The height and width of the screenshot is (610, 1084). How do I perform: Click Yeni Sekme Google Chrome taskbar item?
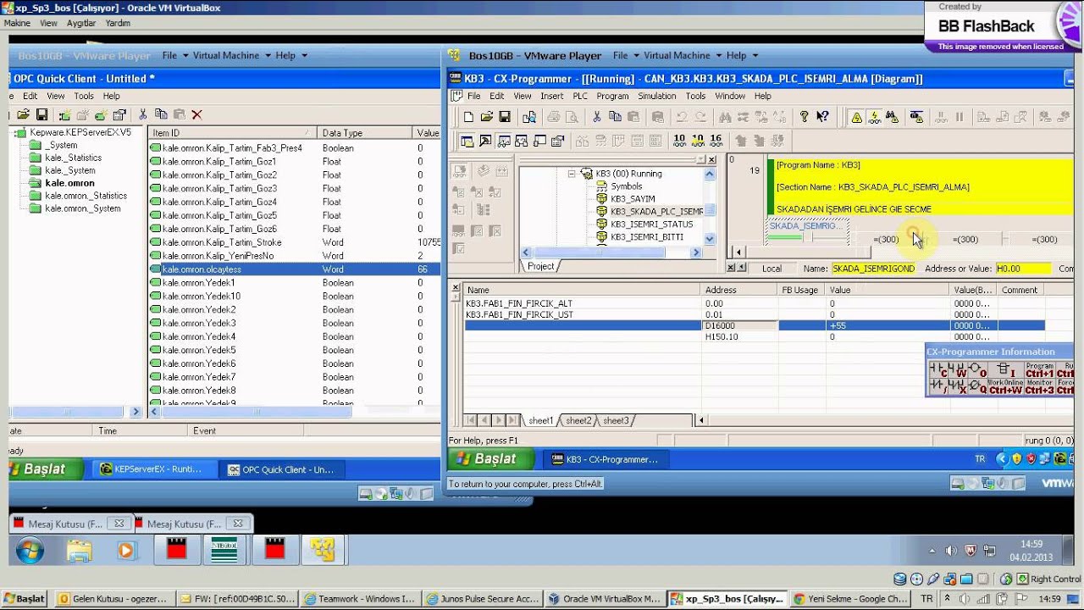tap(850, 598)
